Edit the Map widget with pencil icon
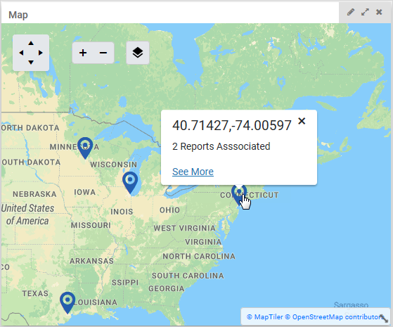This screenshot has width=393, height=327. [351, 12]
